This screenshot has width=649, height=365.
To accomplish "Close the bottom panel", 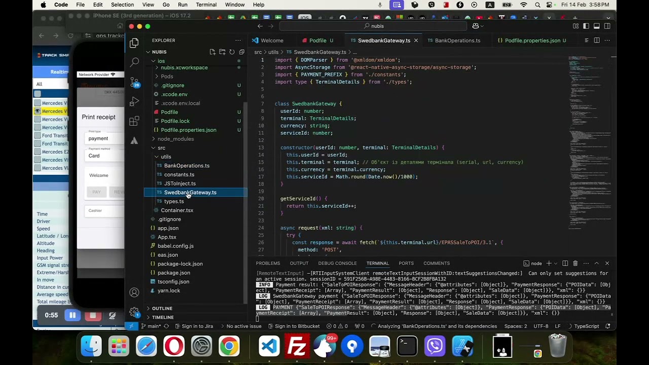I will (x=607, y=264).
